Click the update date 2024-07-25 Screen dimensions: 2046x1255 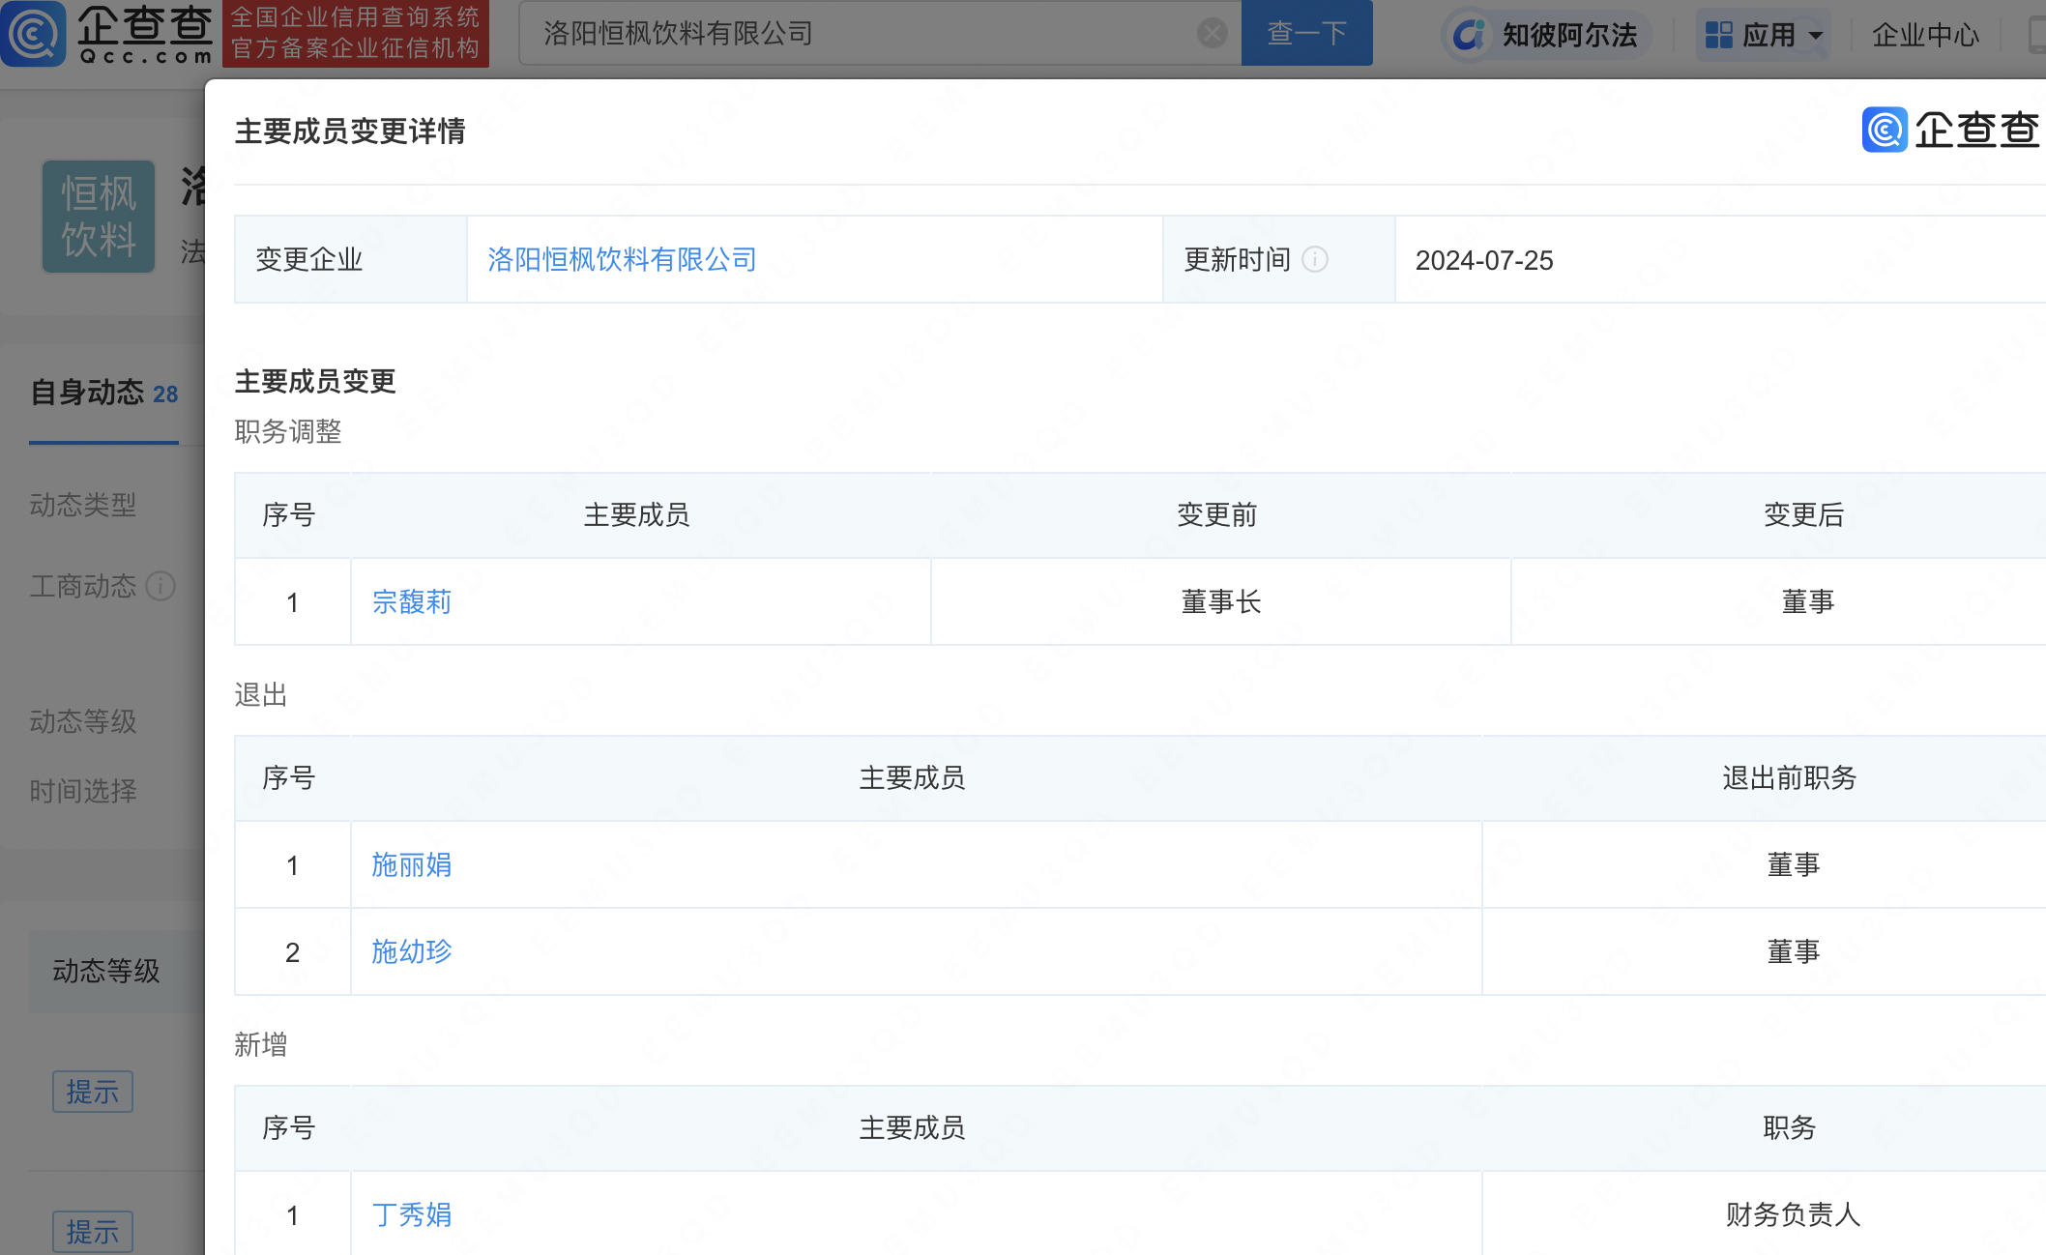[x=1484, y=260]
